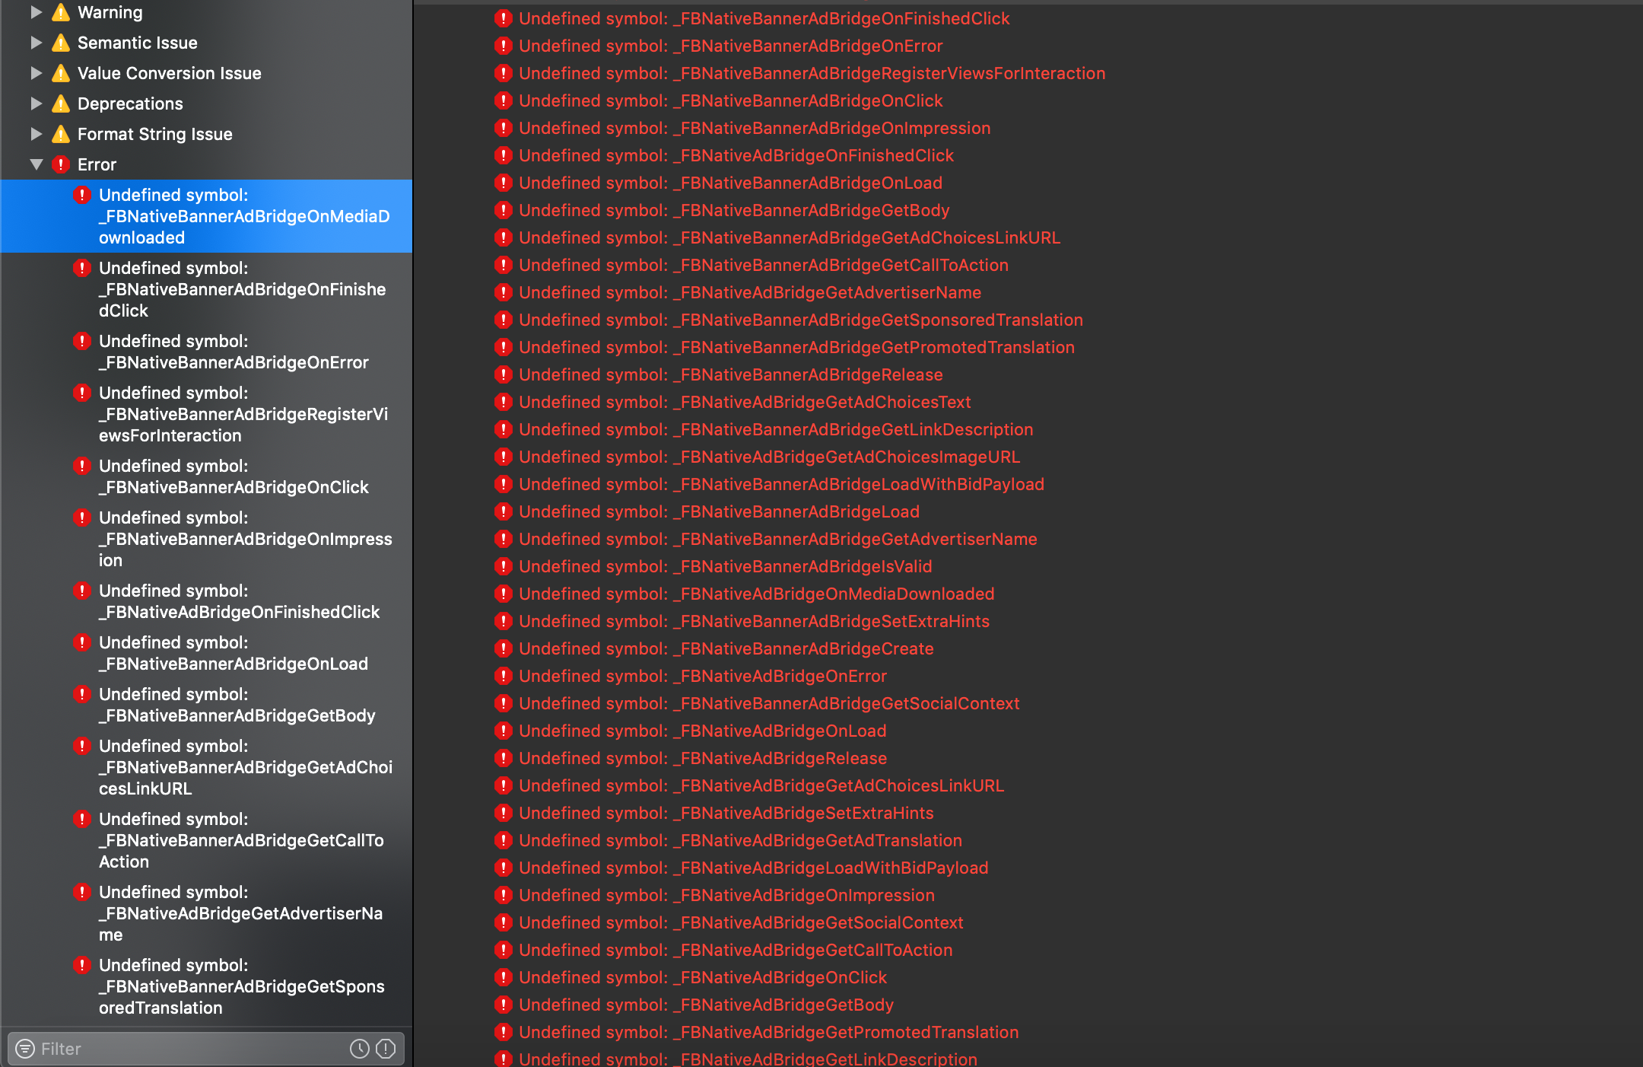The height and width of the screenshot is (1067, 1643).
Task: Select sidebar error _FBNativeBannerAdBridgeOnLoad
Action: pos(206,653)
